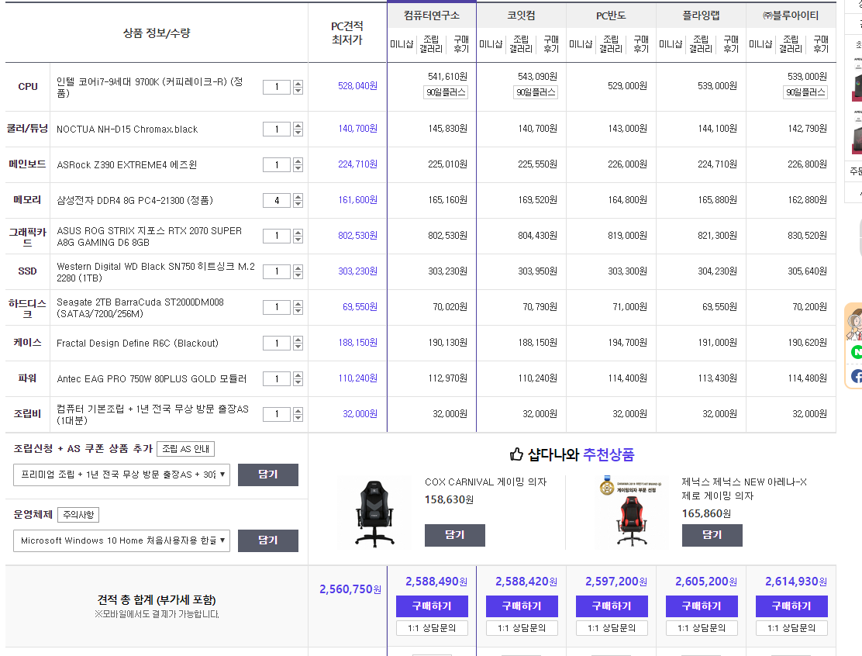The height and width of the screenshot is (656, 862).
Task: Open the assembly service coupon dropdown
Action: point(122,475)
